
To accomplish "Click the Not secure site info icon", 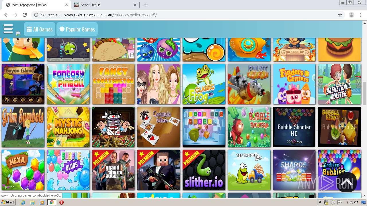I will click(x=36, y=15).
